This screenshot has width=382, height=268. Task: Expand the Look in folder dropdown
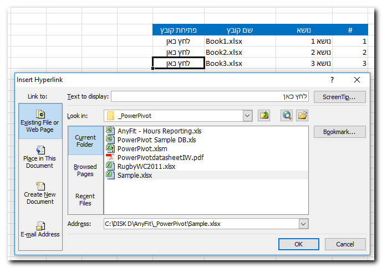pos(247,116)
